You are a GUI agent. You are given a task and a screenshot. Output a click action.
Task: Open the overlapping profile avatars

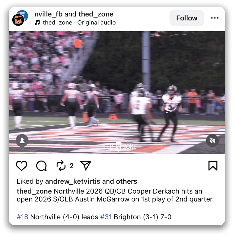coord(20,18)
